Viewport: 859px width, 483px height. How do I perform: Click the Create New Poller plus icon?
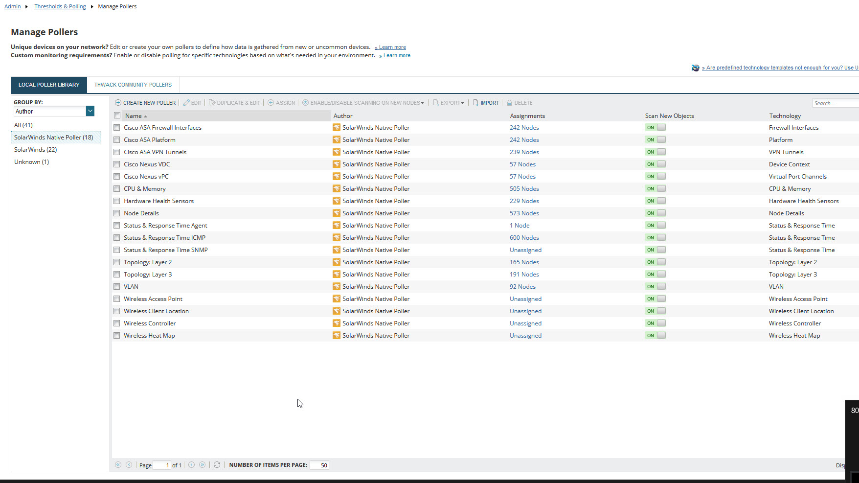tap(118, 103)
